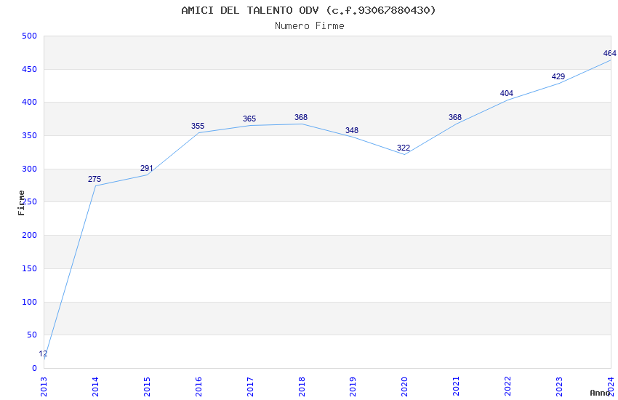Select the data label 429 for 2023

[x=558, y=76]
